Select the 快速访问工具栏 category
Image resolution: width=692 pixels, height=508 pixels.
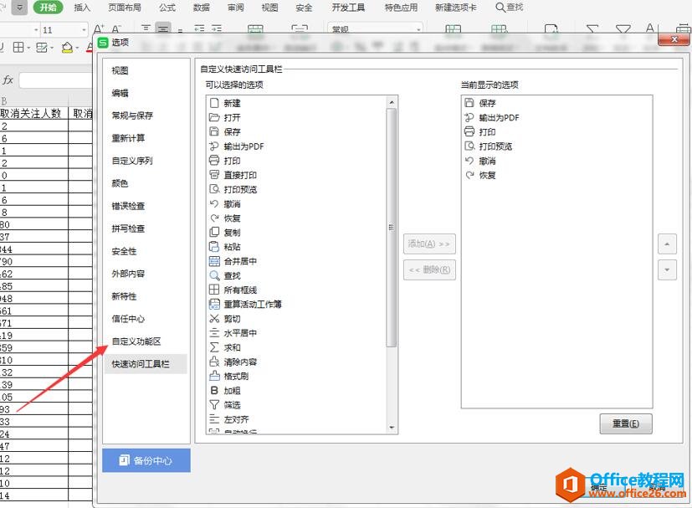tap(146, 364)
